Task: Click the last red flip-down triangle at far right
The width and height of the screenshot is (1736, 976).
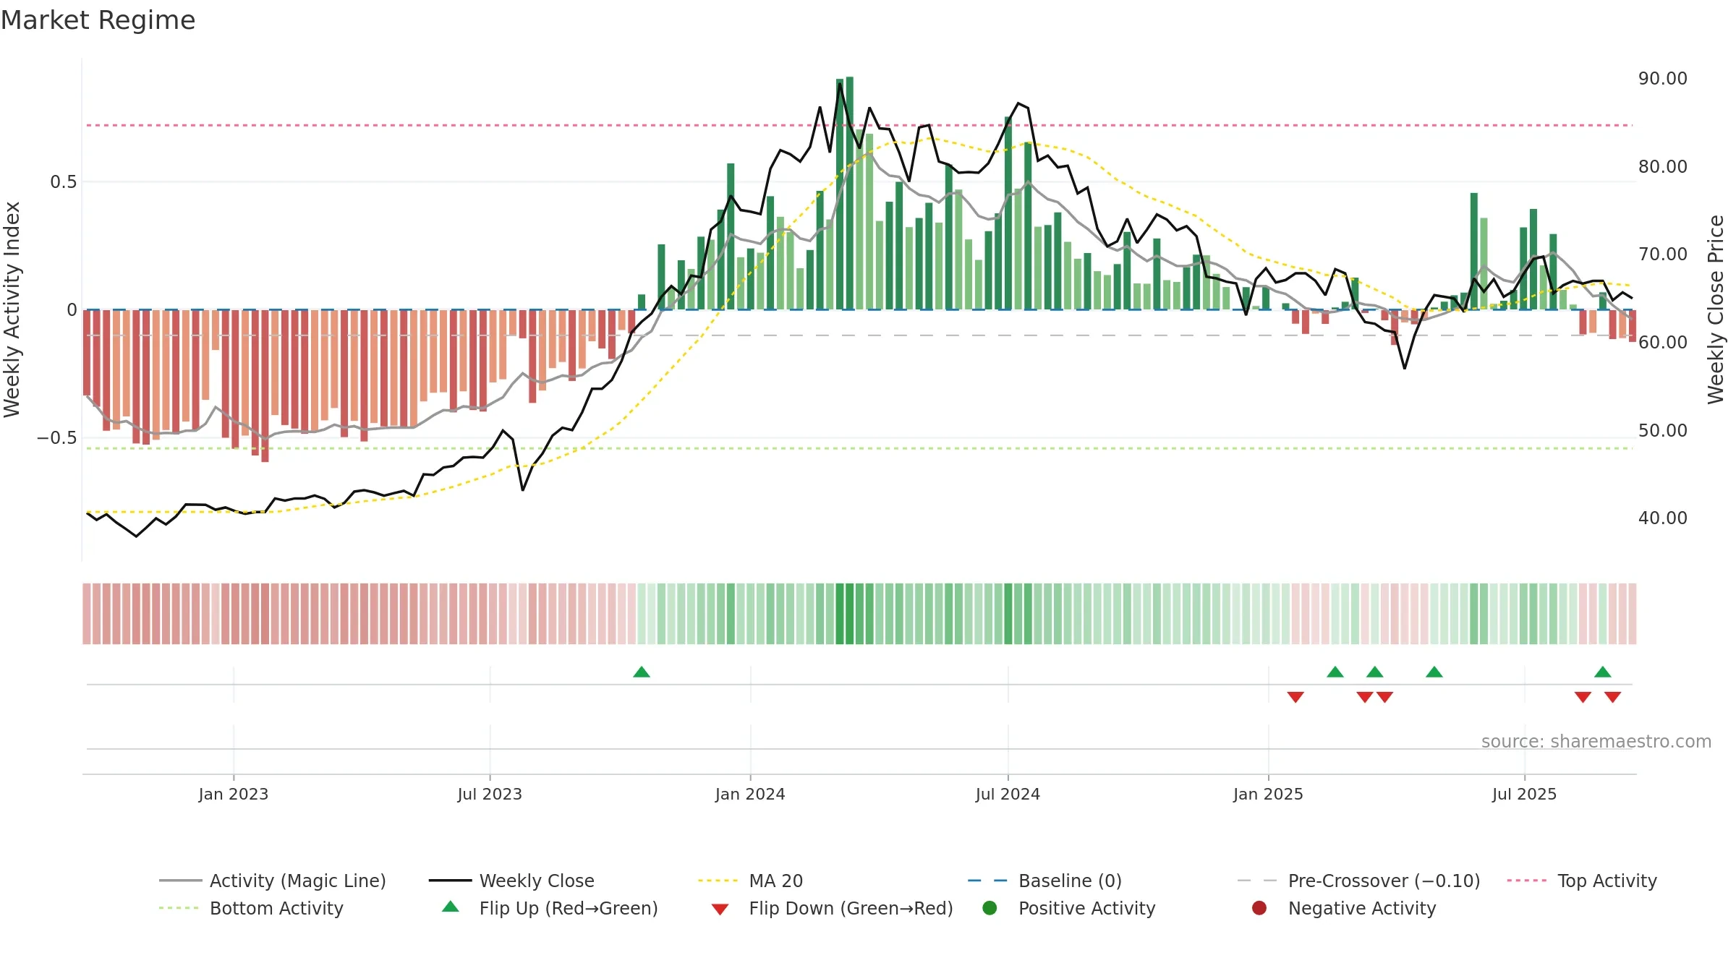Action: point(1613,697)
